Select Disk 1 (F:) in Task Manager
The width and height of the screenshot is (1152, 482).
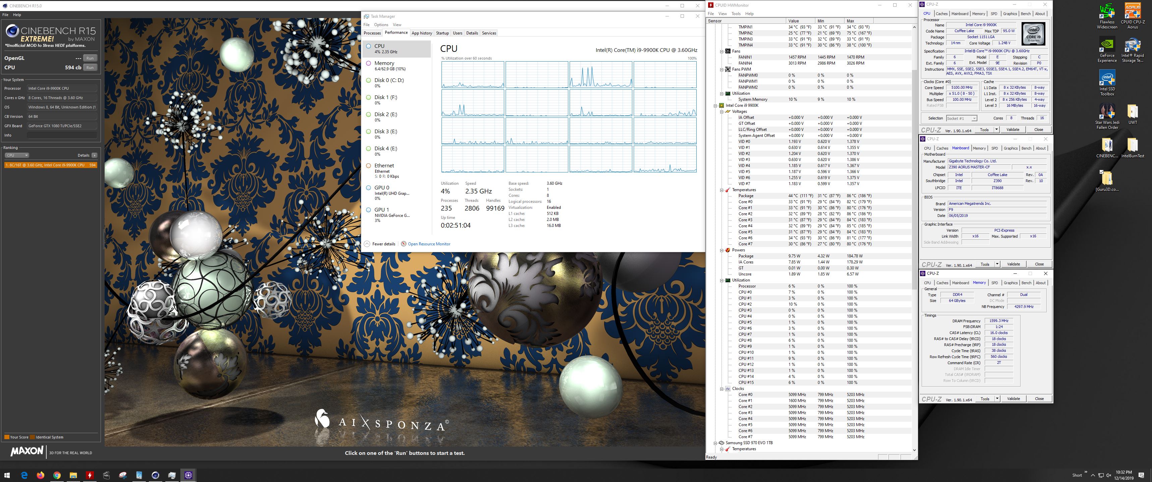[397, 99]
